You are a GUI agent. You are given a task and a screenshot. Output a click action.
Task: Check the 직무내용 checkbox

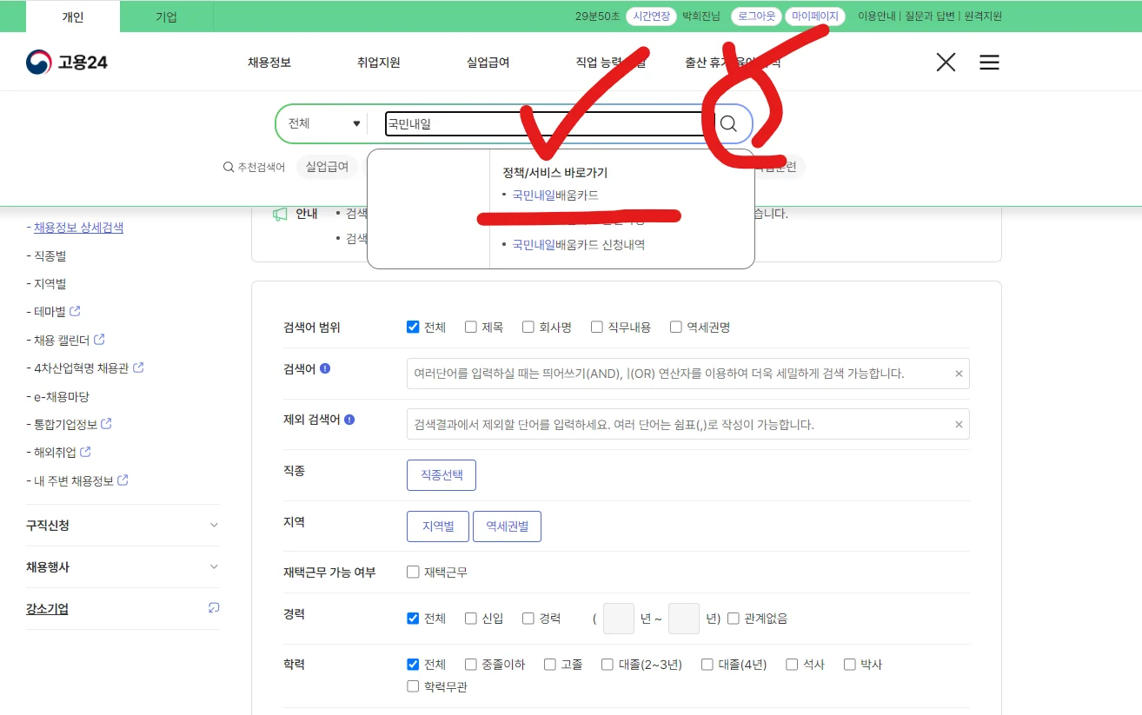click(x=597, y=327)
